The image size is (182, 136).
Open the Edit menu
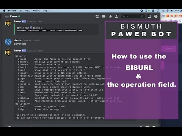(x=20, y=11)
